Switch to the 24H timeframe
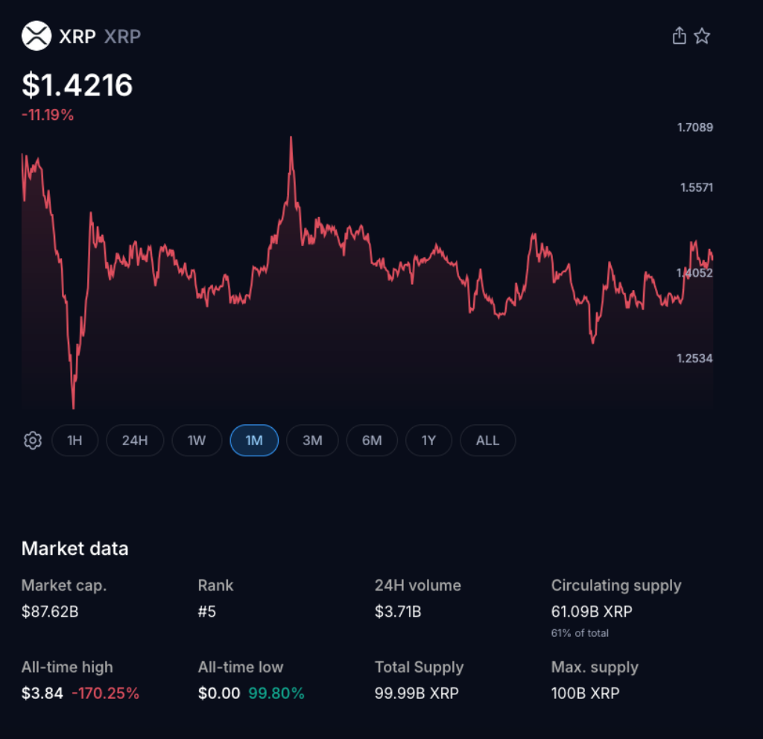The height and width of the screenshot is (739, 763). click(x=135, y=441)
